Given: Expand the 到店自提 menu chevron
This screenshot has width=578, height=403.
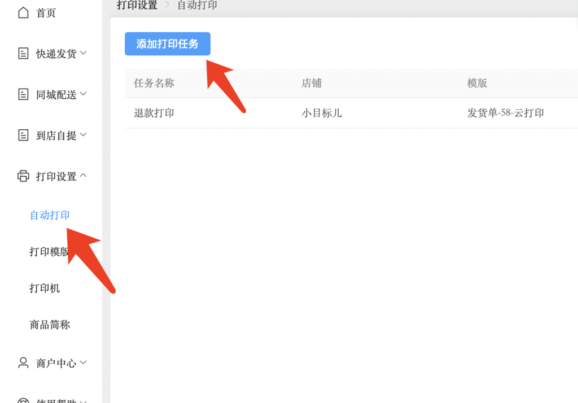Looking at the screenshot, I should pos(84,135).
